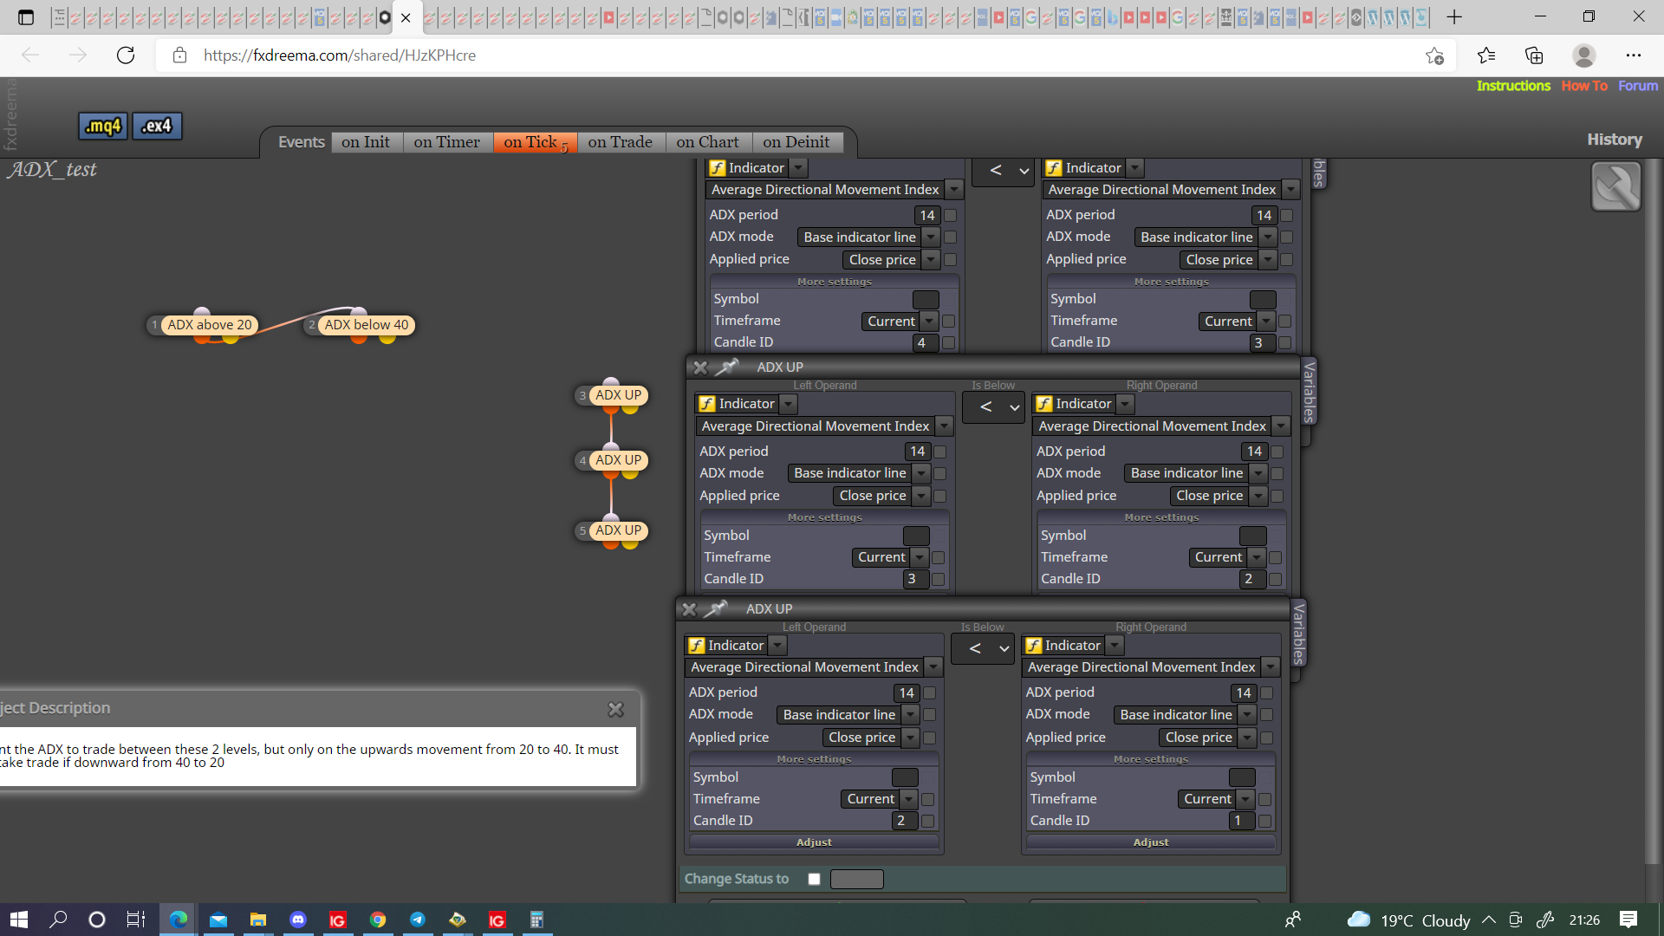
Task: Open Windows Start menu
Action: pyautogui.click(x=19, y=920)
